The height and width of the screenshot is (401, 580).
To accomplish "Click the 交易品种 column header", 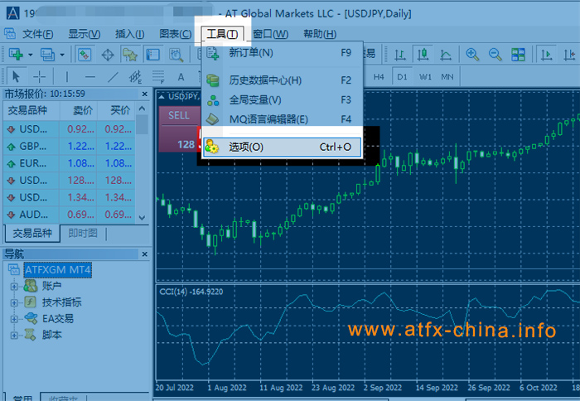I will (31, 110).
